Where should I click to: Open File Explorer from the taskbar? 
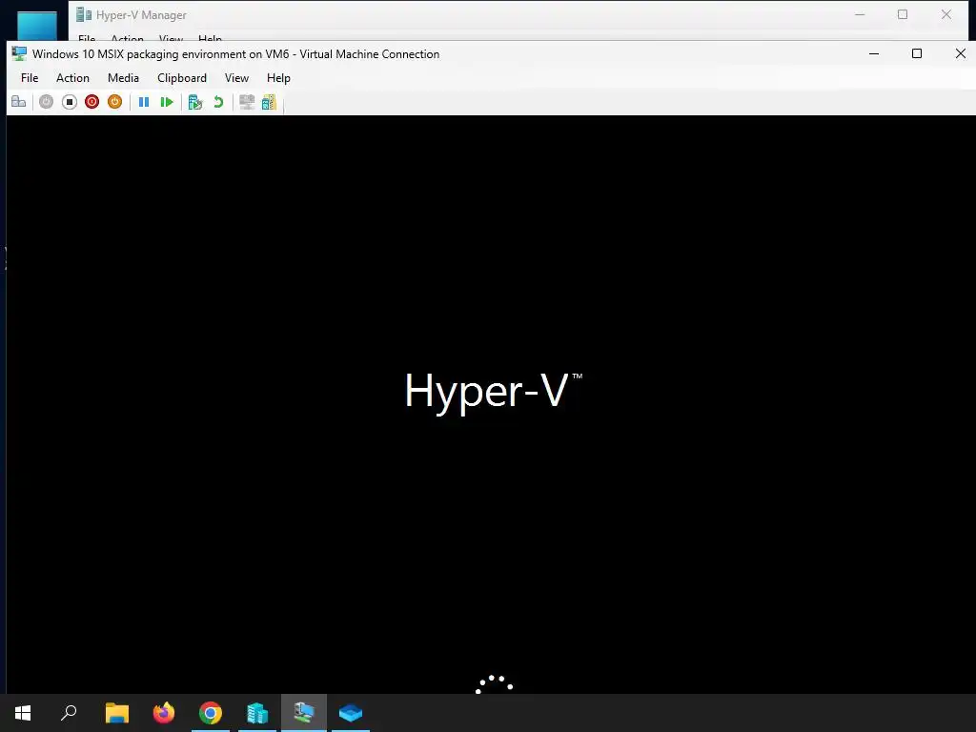point(116,713)
